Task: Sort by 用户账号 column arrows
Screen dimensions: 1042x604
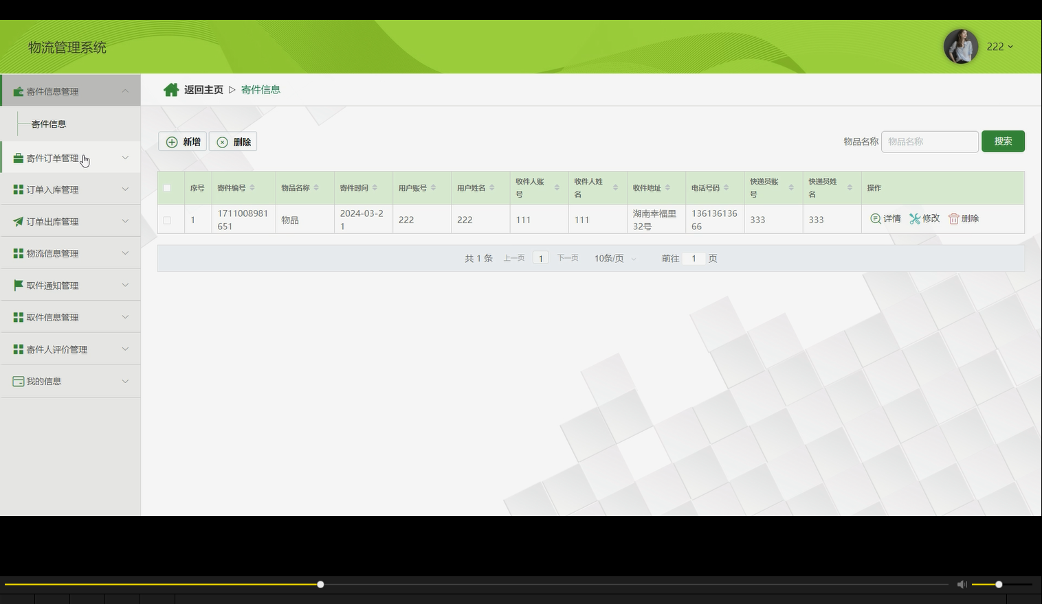Action: pyautogui.click(x=433, y=187)
